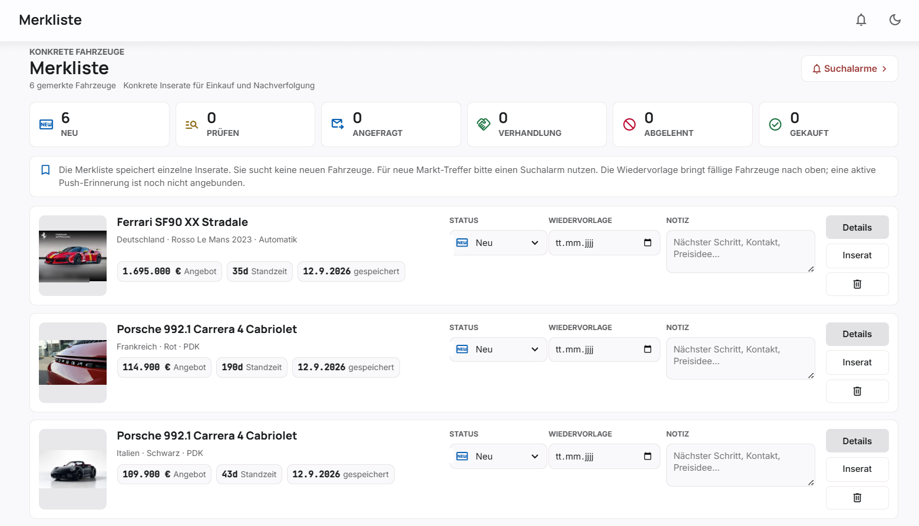The image size is (919, 526).
Task: Open status dropdown for Italien Porsche
Action: tap(498, 457)
